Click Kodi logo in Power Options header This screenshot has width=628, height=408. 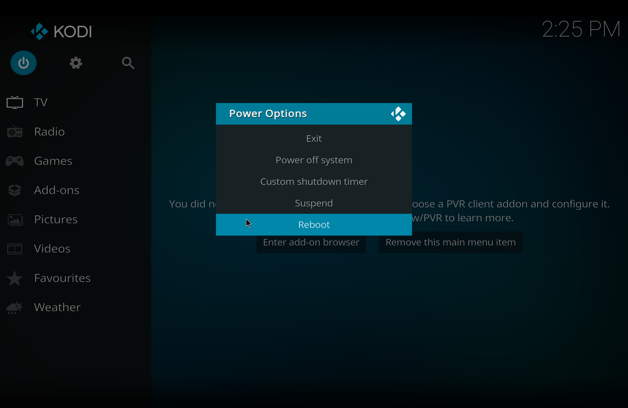click(398, 114)
